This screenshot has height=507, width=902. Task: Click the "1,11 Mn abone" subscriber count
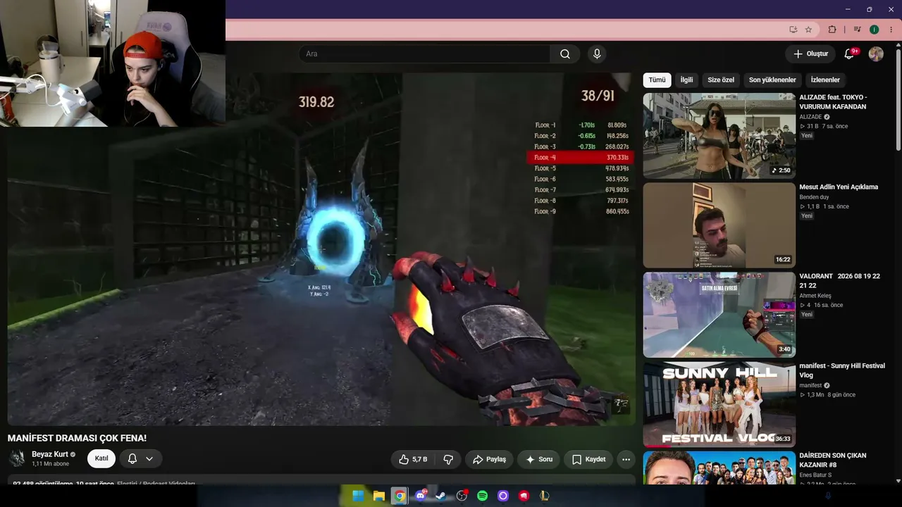tap(51, 464)
